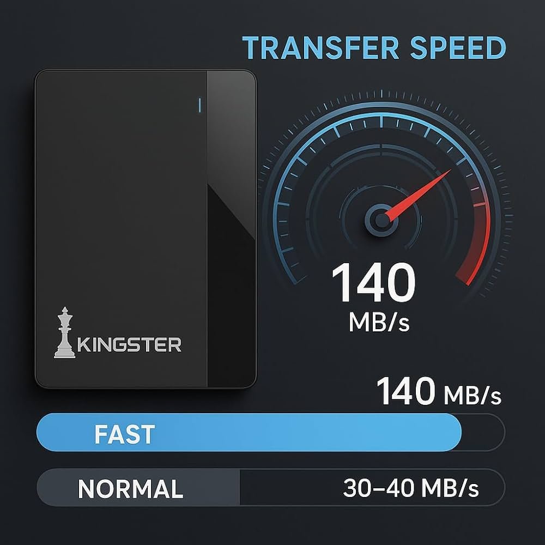Image resolution: width=545 pixels, height=545 pixels.
Task: Click the KINGSTER brand text
Action: click(x=129, y=344)
